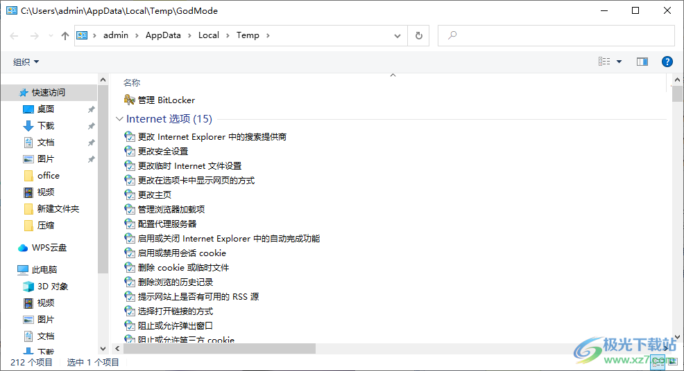Collapse the Internet 选项 (15) group
The height and width of the screenshot is (371, 684).
(119, 119)
